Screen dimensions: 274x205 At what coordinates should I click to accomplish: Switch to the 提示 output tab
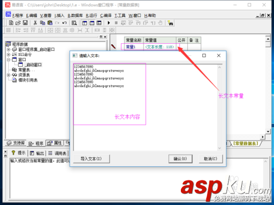pyautogui.click(x=18, y=153)
